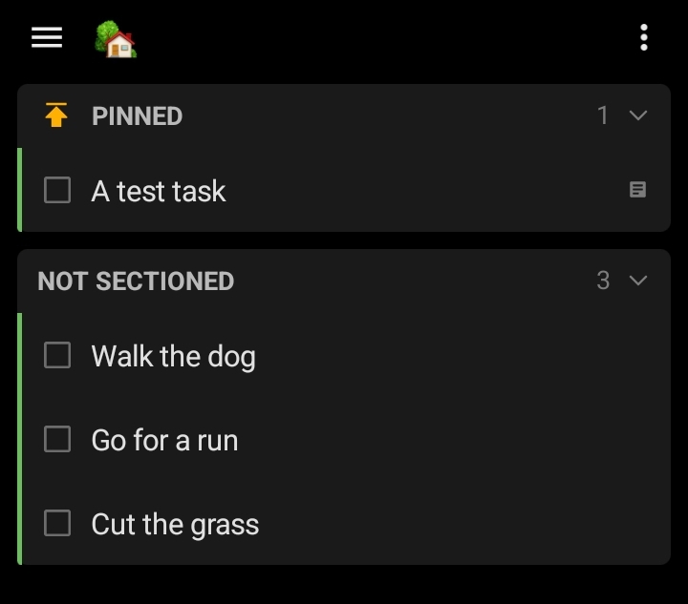Open the note icon on A test task
This screenshot has width=688, height=604.
pos(637,190)
